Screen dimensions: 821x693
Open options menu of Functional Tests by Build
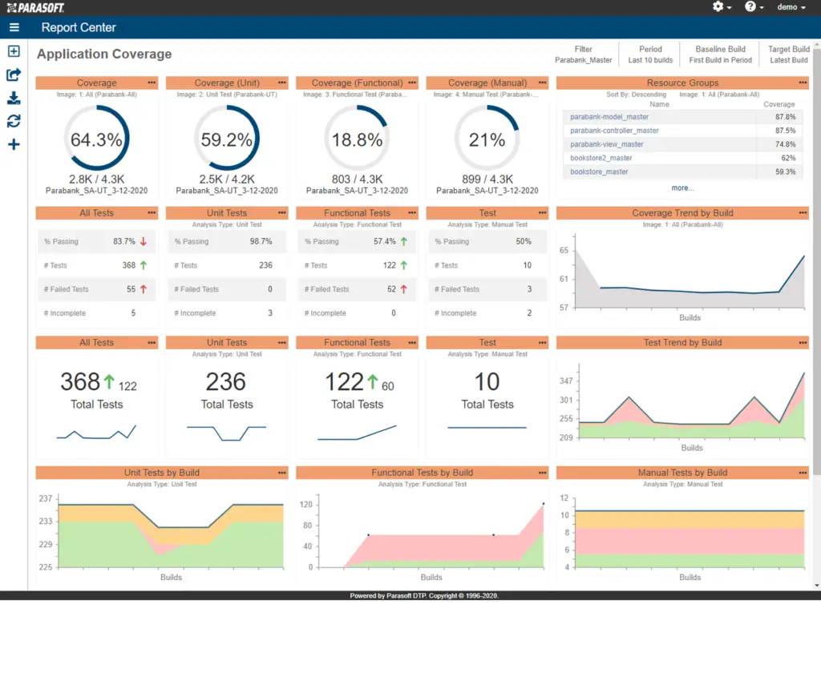(542, 473)
